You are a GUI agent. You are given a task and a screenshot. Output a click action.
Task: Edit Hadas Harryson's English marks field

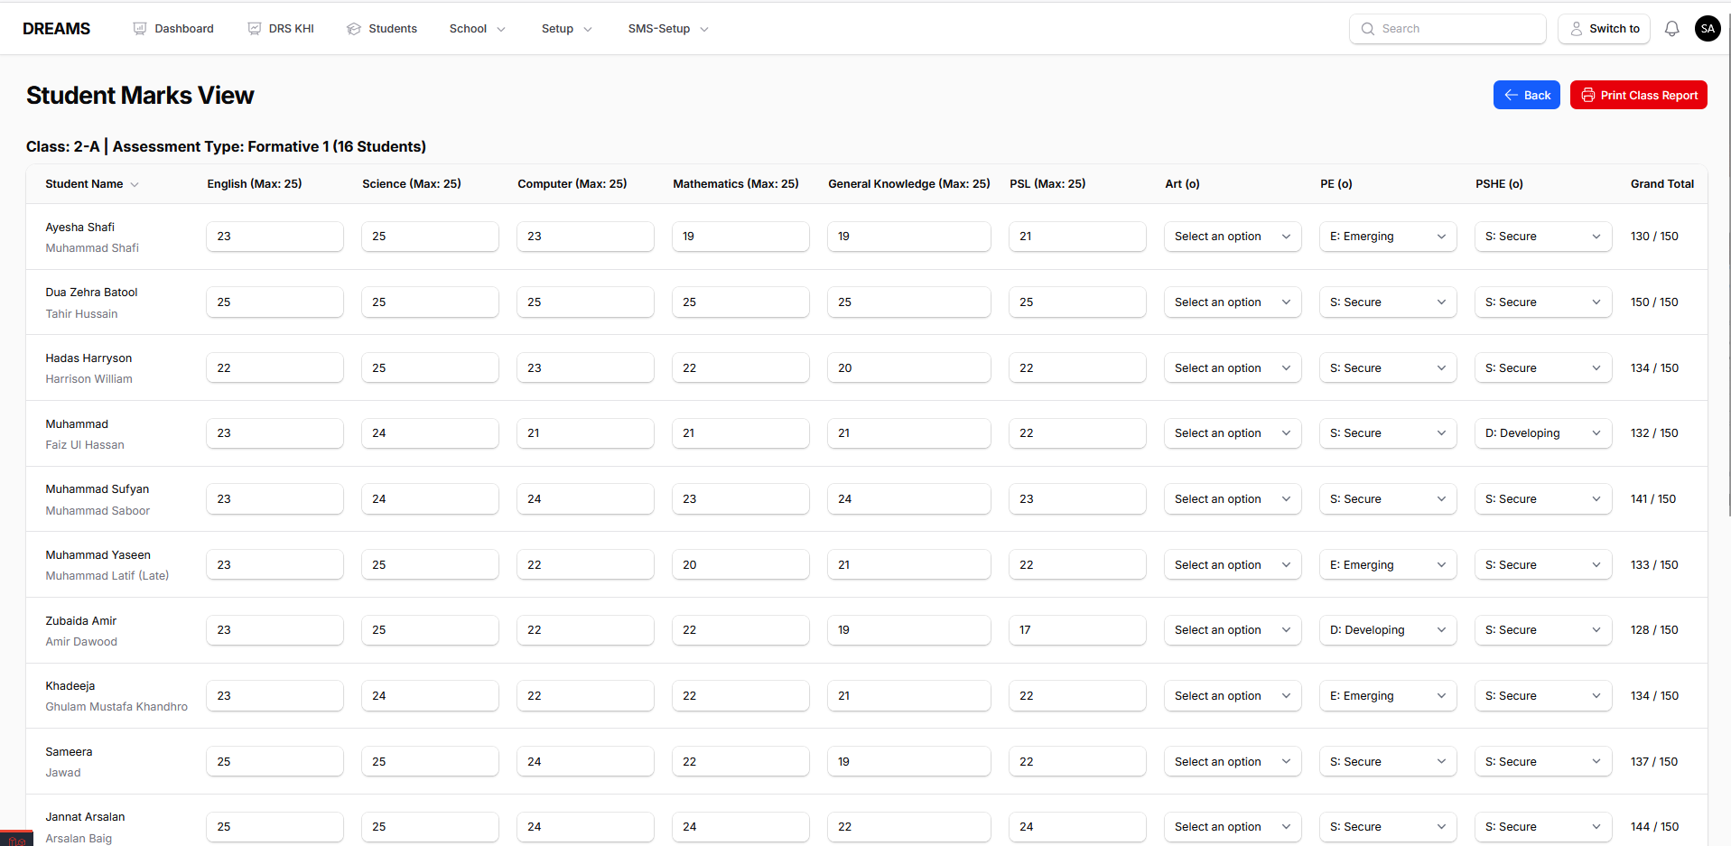(x=275, y=368)
